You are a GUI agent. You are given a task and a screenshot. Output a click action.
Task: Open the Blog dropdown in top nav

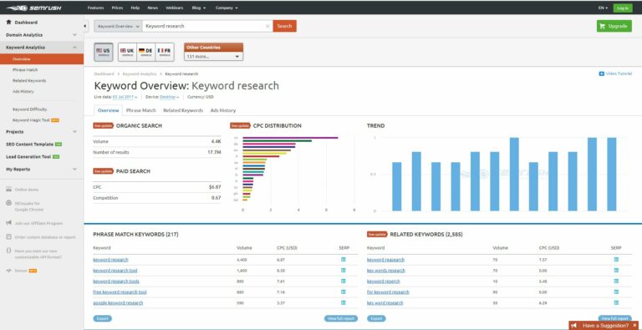click(x=198, y=8)
